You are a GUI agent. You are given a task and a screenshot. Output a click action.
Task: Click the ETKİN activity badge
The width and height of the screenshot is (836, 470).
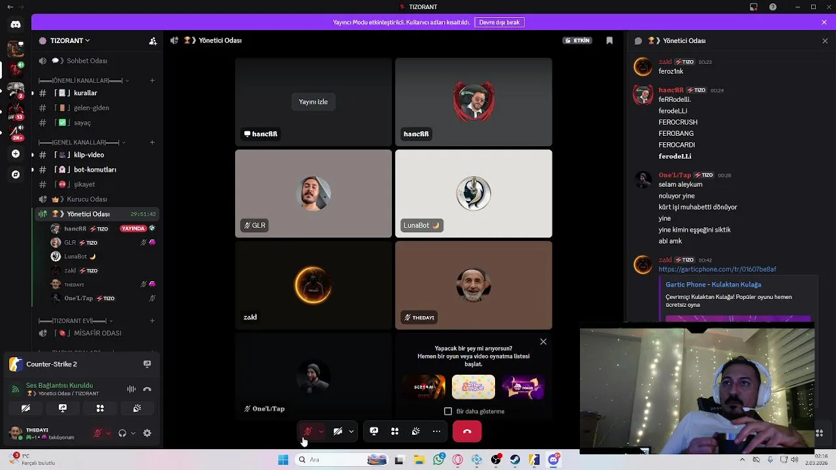577,40
